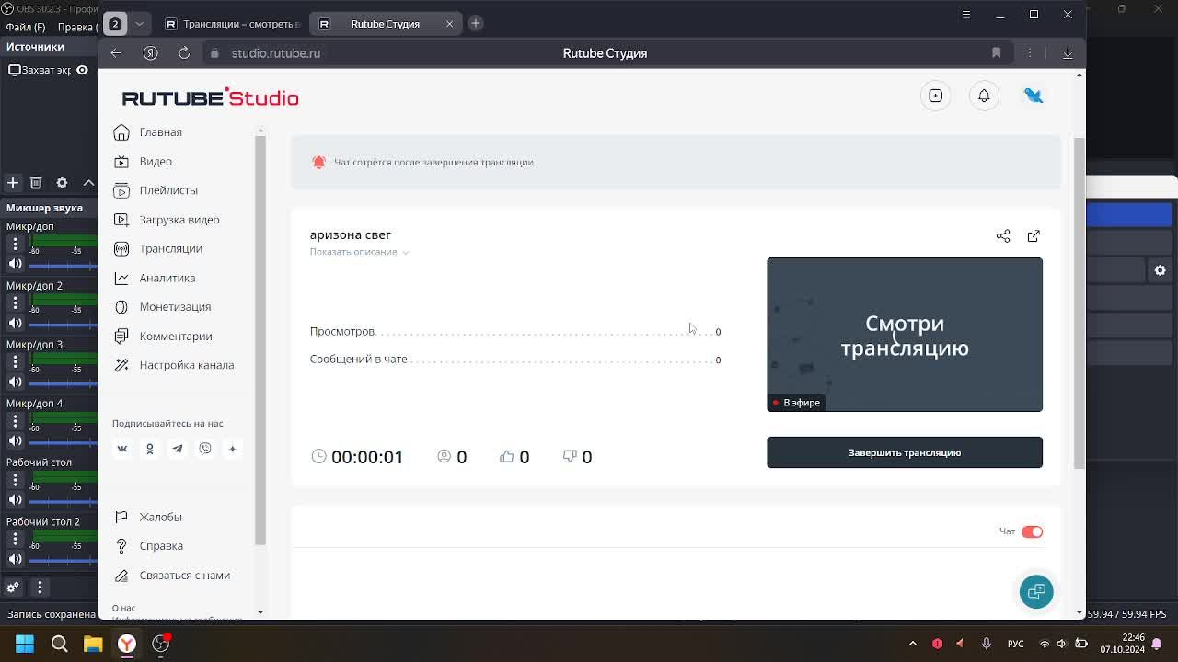Open Windows Start menu
The image size is (1178, 662).
click(25, 644)
